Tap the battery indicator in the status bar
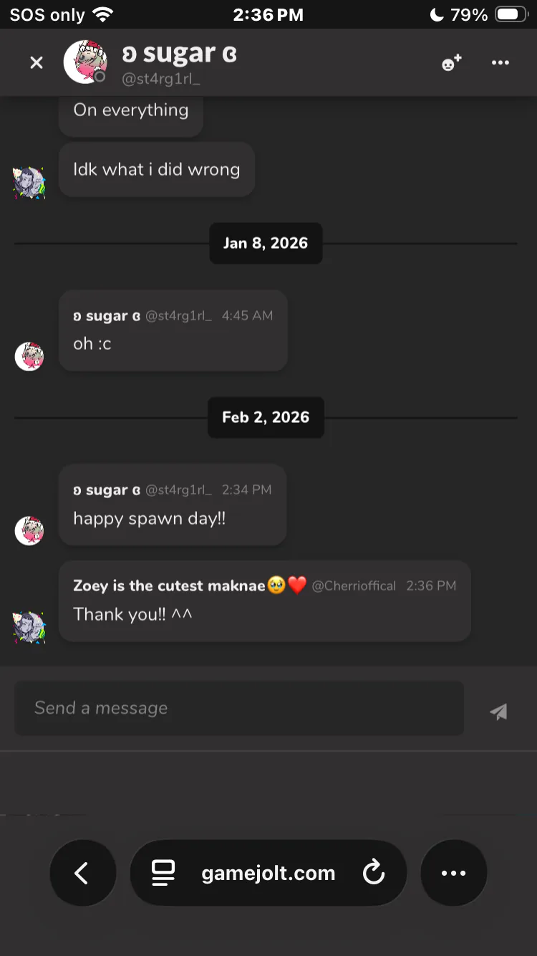Image resolution: width=537 pixels, height=956 pixels. click(511, 14)
